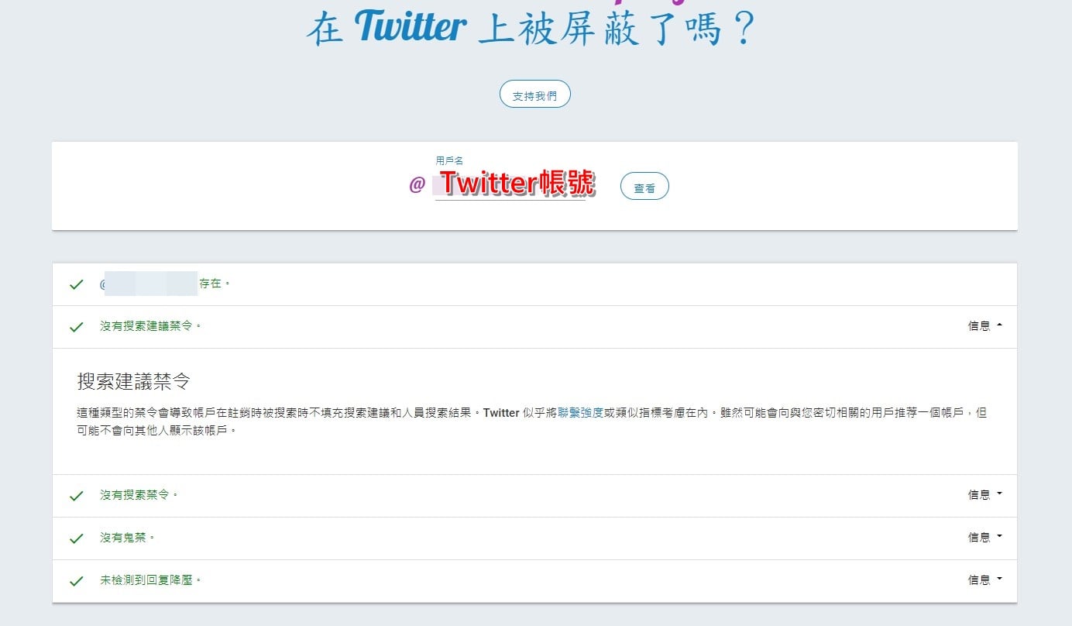Click the 未檢測到回复降壓 result text
Screen dimensions: 1072x626
150,580
